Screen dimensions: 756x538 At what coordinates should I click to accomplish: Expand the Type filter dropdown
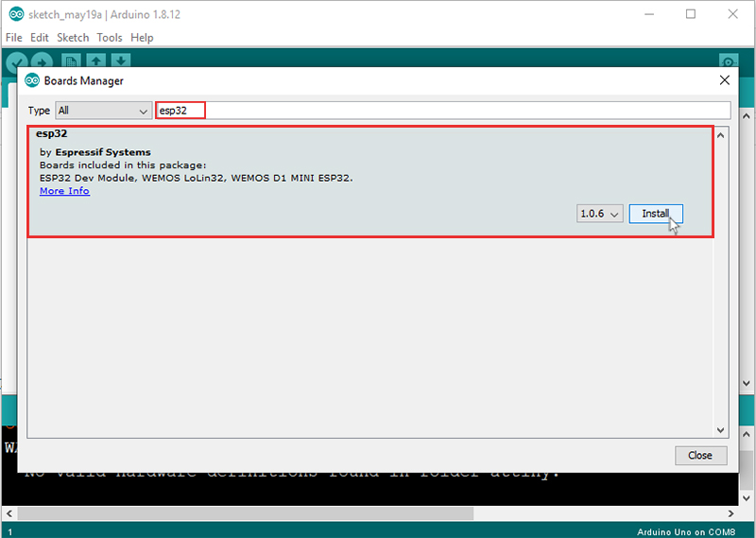pyautogui.click(x=103, y=111)
